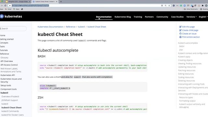This screenshot has height=117, width=208.
Task: Open the Documentation nav item
Action: (x=104, y=17)
